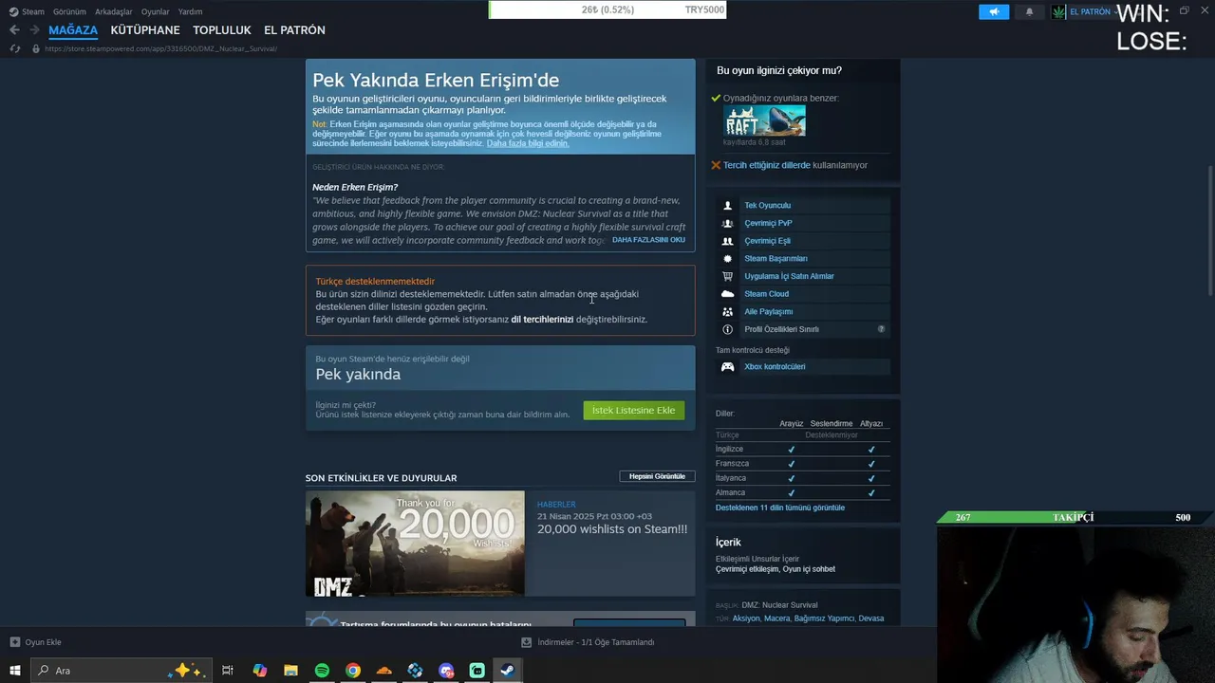Click the Çevrimiçi Eşli co-op icon
The height and width of the screenshot is (683, 1215).
click(x=728, y=241)
